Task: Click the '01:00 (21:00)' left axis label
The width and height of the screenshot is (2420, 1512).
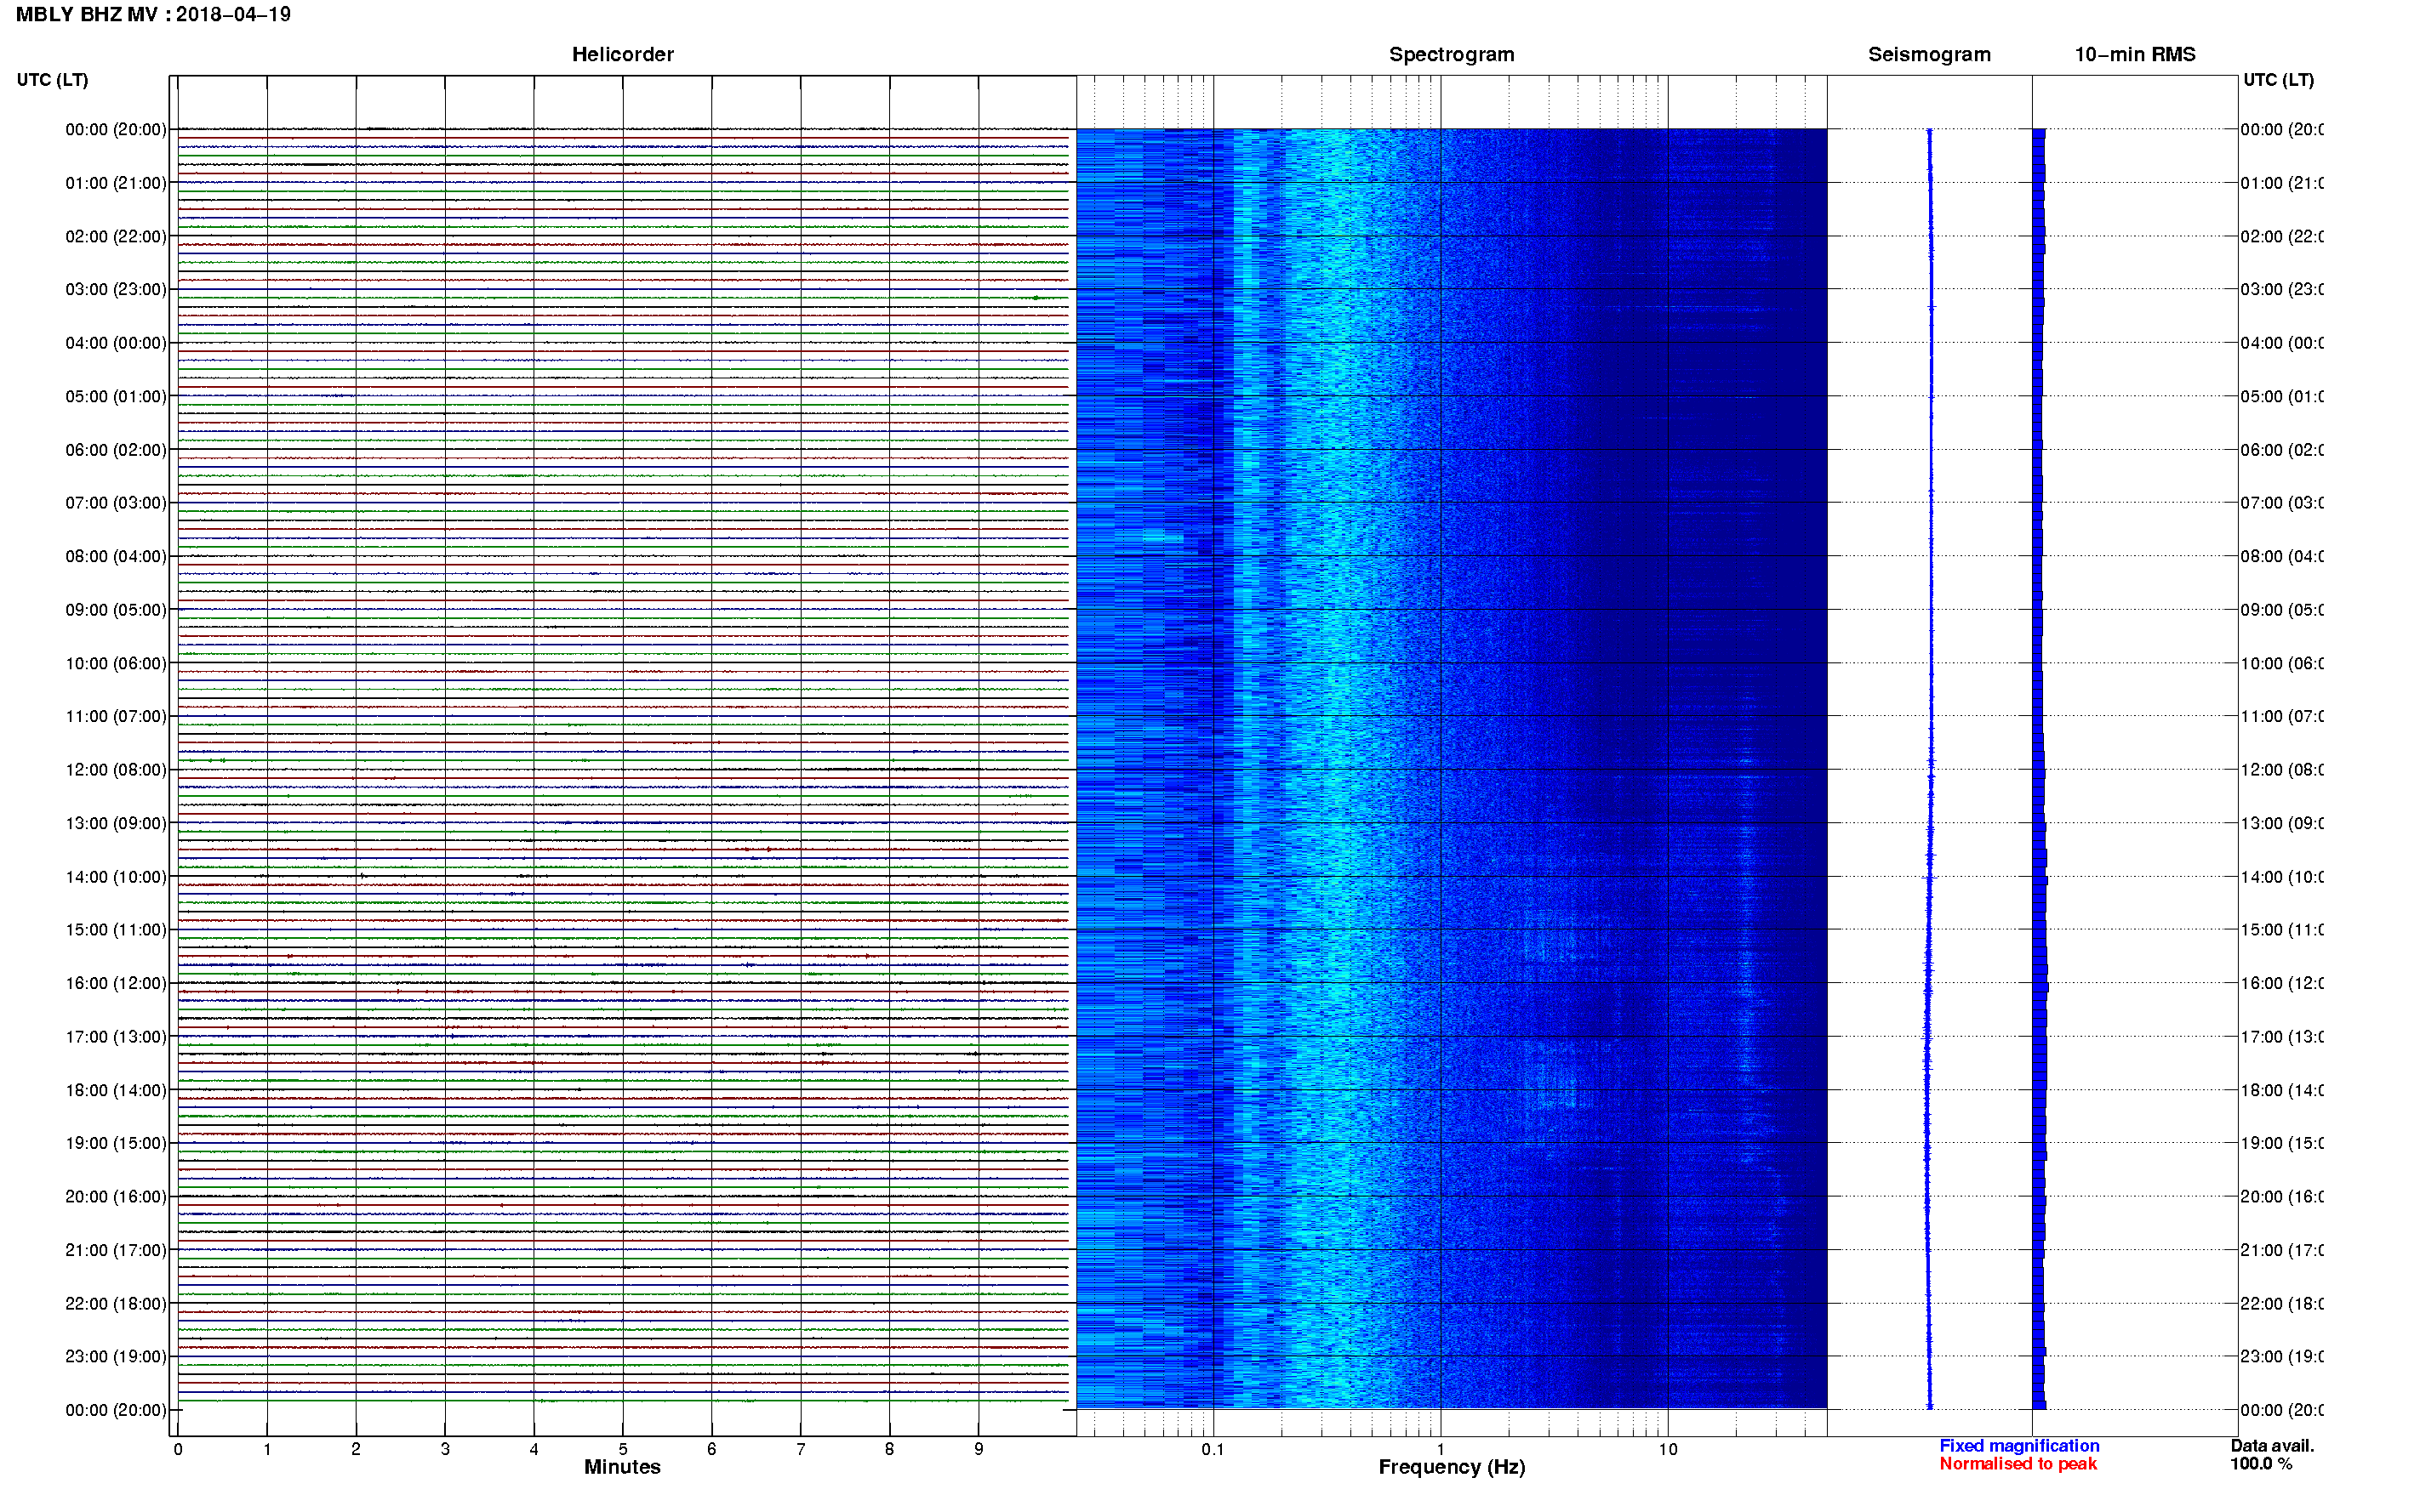Action: point(116,183)
